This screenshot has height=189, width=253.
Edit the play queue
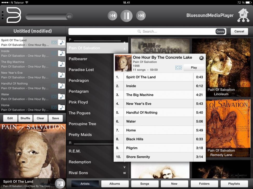(x=10, y=118)
